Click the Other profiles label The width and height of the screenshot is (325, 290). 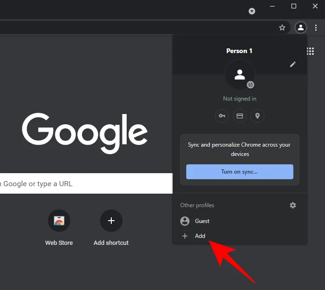197,205
